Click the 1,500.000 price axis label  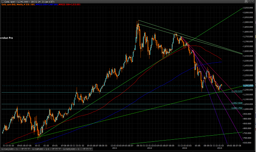pos(249,61)
